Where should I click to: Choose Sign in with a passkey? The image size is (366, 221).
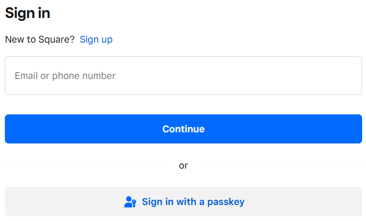[183, 202]
